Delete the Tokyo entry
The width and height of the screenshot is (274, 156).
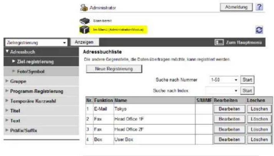click(259, 109)
